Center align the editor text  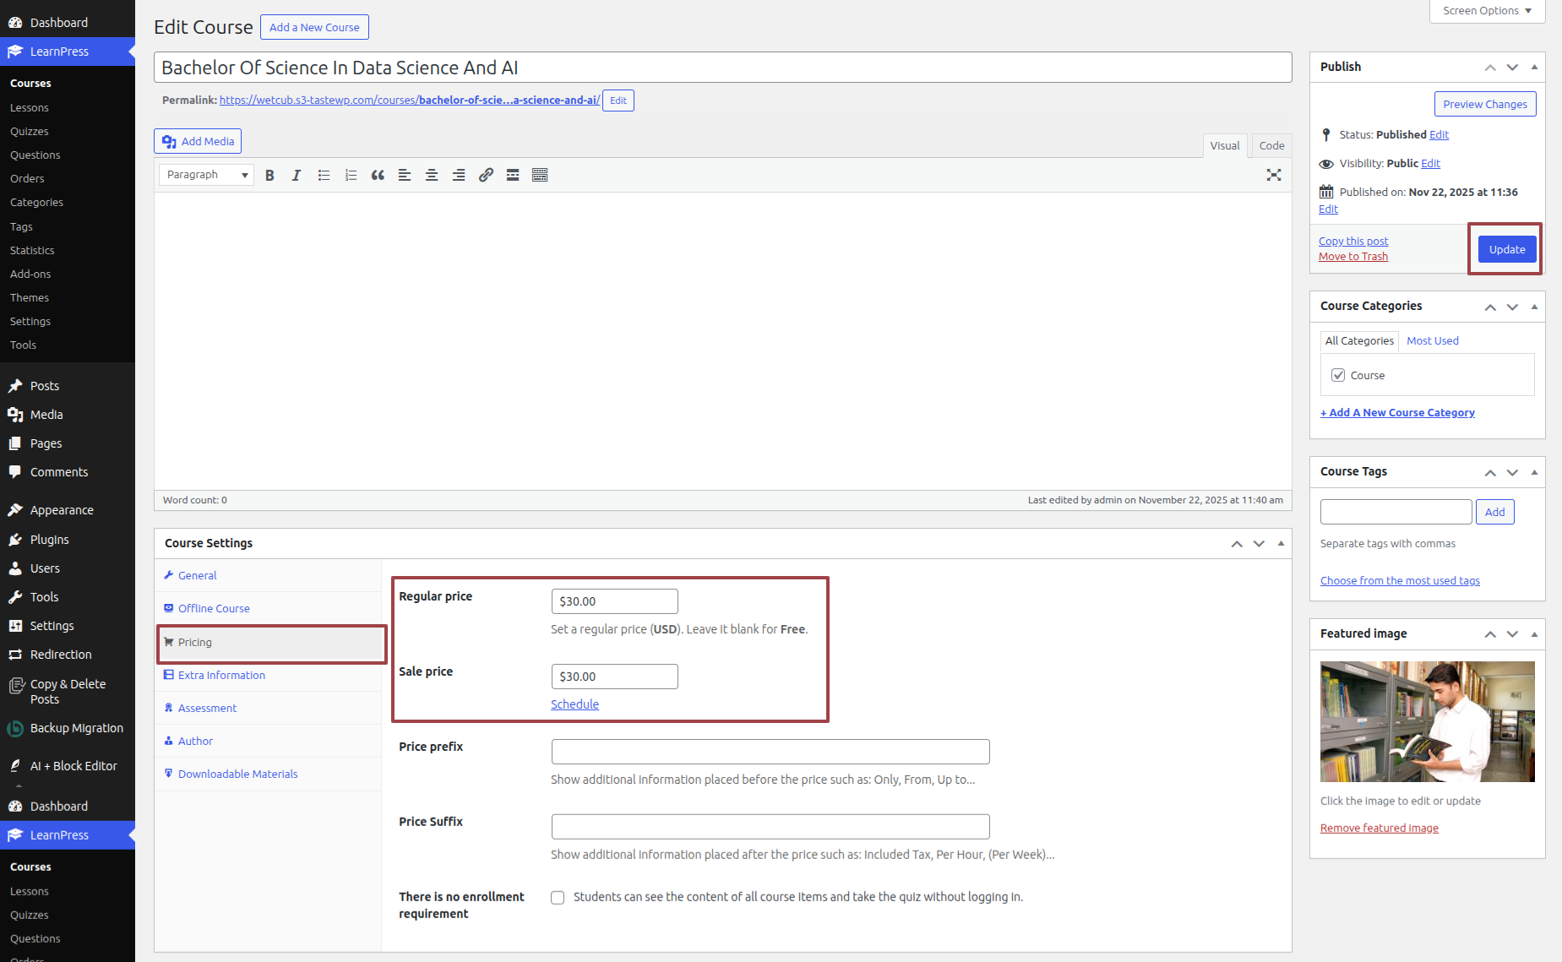click(x=432, y=175)
